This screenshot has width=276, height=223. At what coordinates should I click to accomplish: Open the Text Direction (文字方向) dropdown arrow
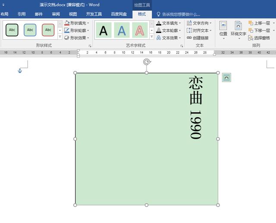click(x=210, y=23)
